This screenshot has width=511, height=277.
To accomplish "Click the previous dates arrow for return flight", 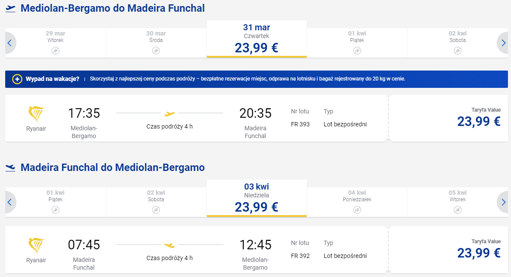I will point(10,202).
